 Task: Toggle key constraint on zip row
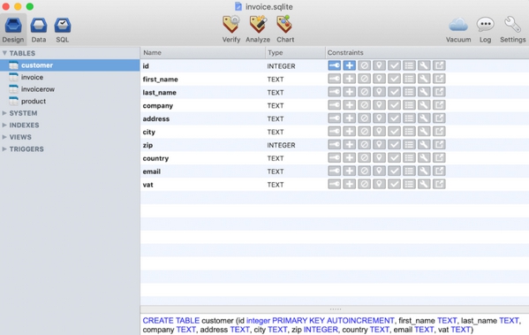(x=335, y=145)
